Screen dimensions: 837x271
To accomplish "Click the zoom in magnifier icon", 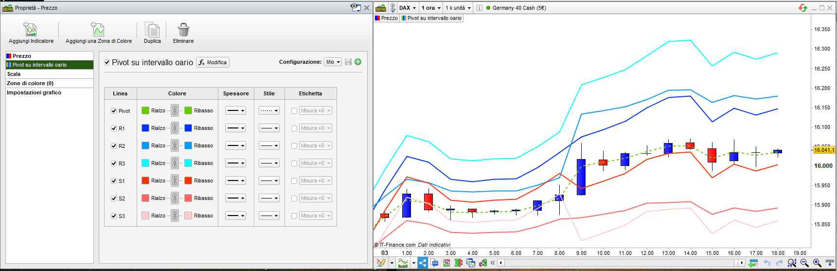I will point(817,263).
